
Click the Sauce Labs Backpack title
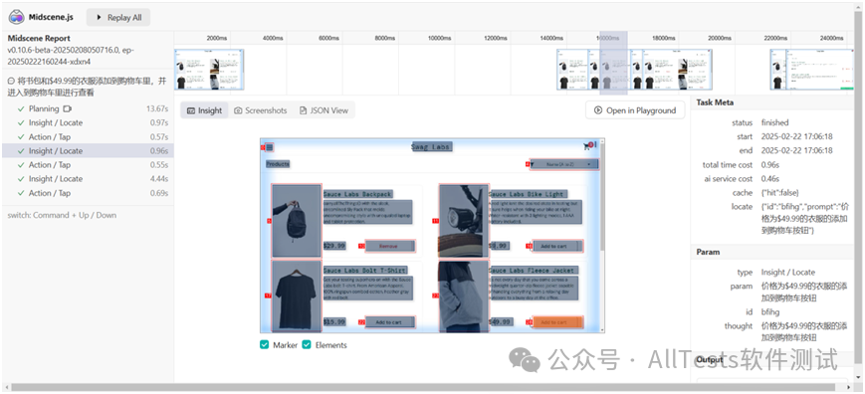click(357, 194)
